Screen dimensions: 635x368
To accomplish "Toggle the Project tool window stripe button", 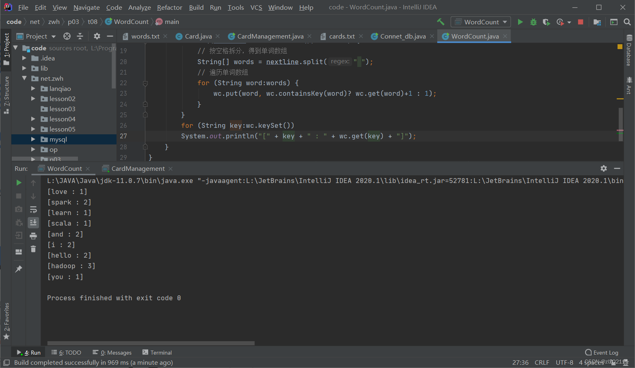I will (6, 49).
